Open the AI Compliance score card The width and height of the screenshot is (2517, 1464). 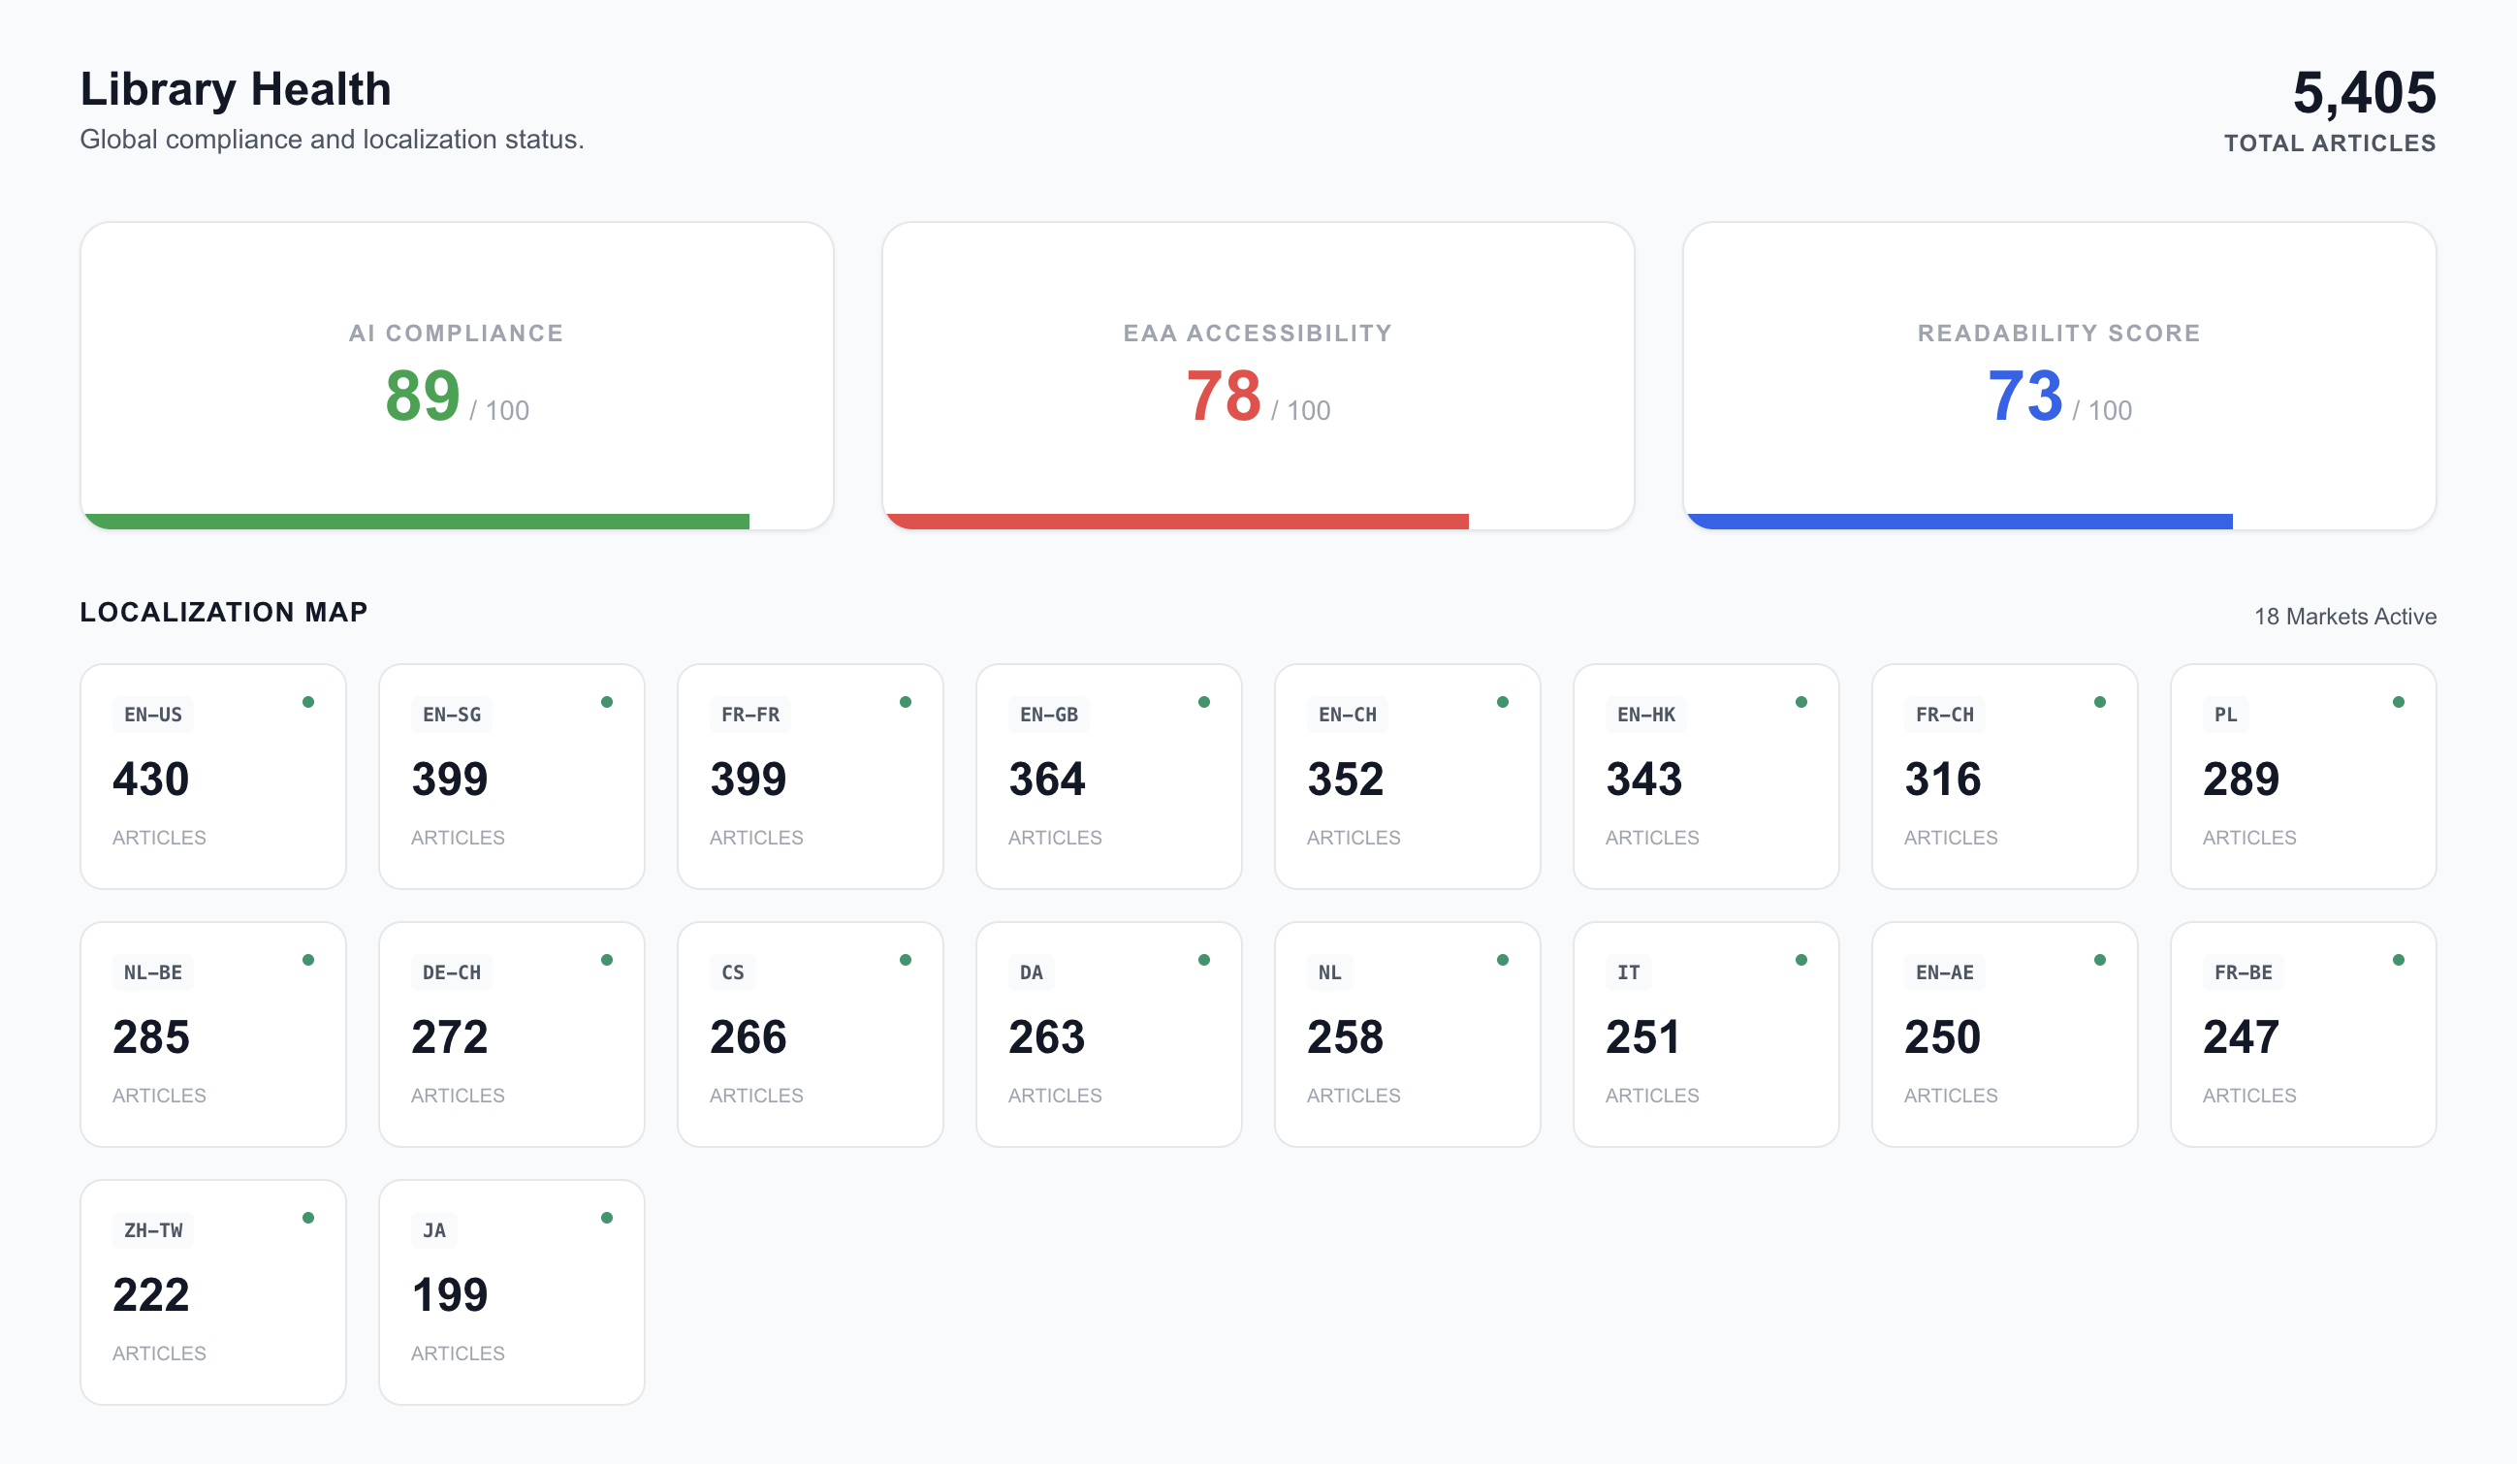pos(457,374)
